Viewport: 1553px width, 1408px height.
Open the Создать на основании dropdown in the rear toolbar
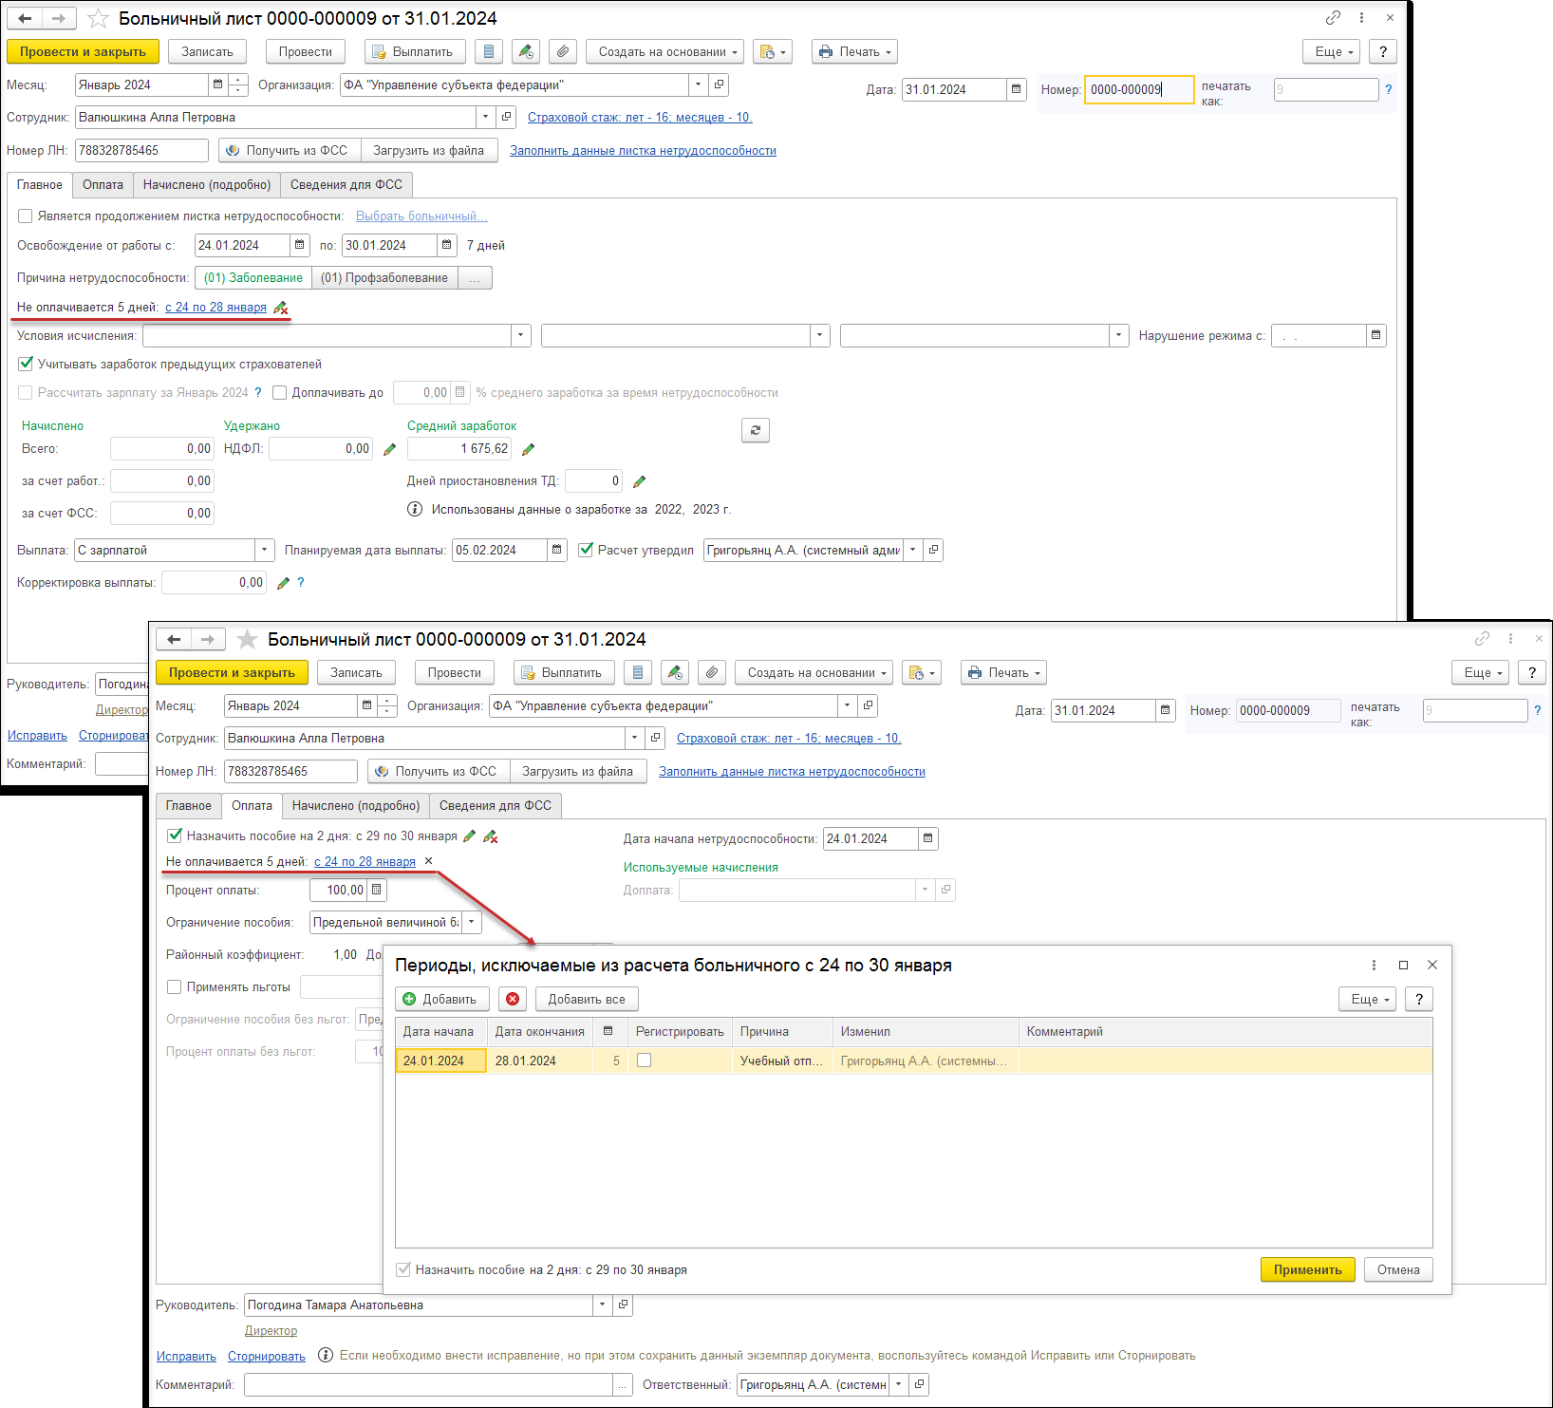666,51
